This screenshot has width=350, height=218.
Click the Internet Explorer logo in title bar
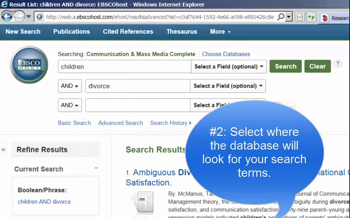click(x=4, y=4)
